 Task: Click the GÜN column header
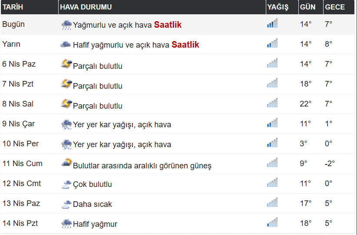[x=311, y=7]
